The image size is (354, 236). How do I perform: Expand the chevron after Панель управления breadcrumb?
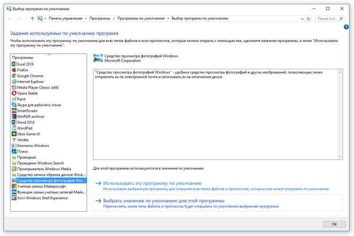click(86, 18)
